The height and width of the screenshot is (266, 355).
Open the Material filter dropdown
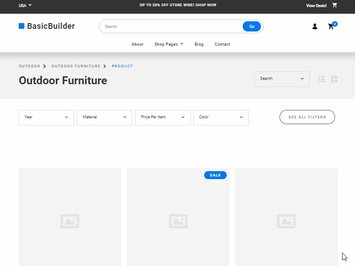tap(104, 117)
